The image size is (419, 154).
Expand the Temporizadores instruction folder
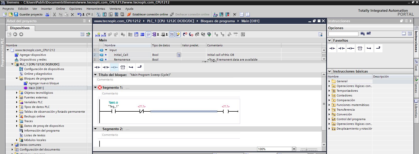tap(329, 91)
